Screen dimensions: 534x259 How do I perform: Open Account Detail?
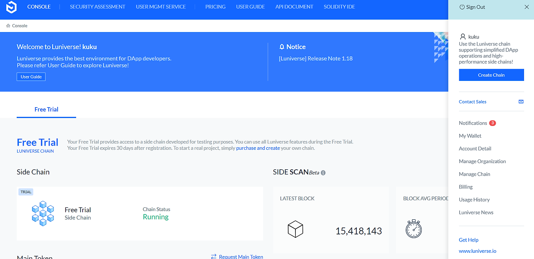(x=475, y=148)
